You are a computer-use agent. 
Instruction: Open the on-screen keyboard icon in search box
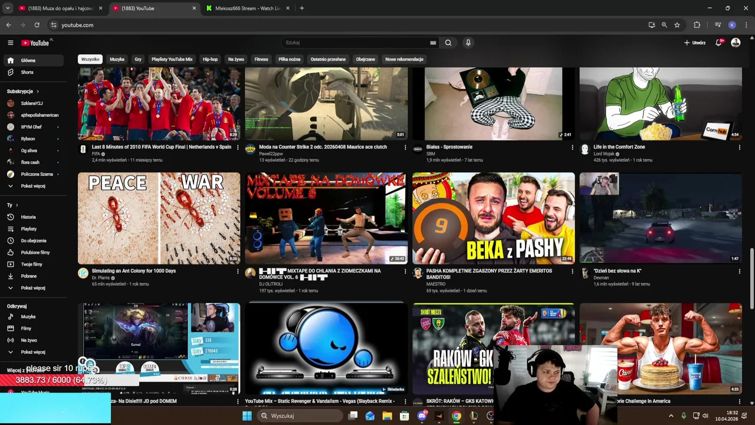pyautogui.click(x=433, y=42)
